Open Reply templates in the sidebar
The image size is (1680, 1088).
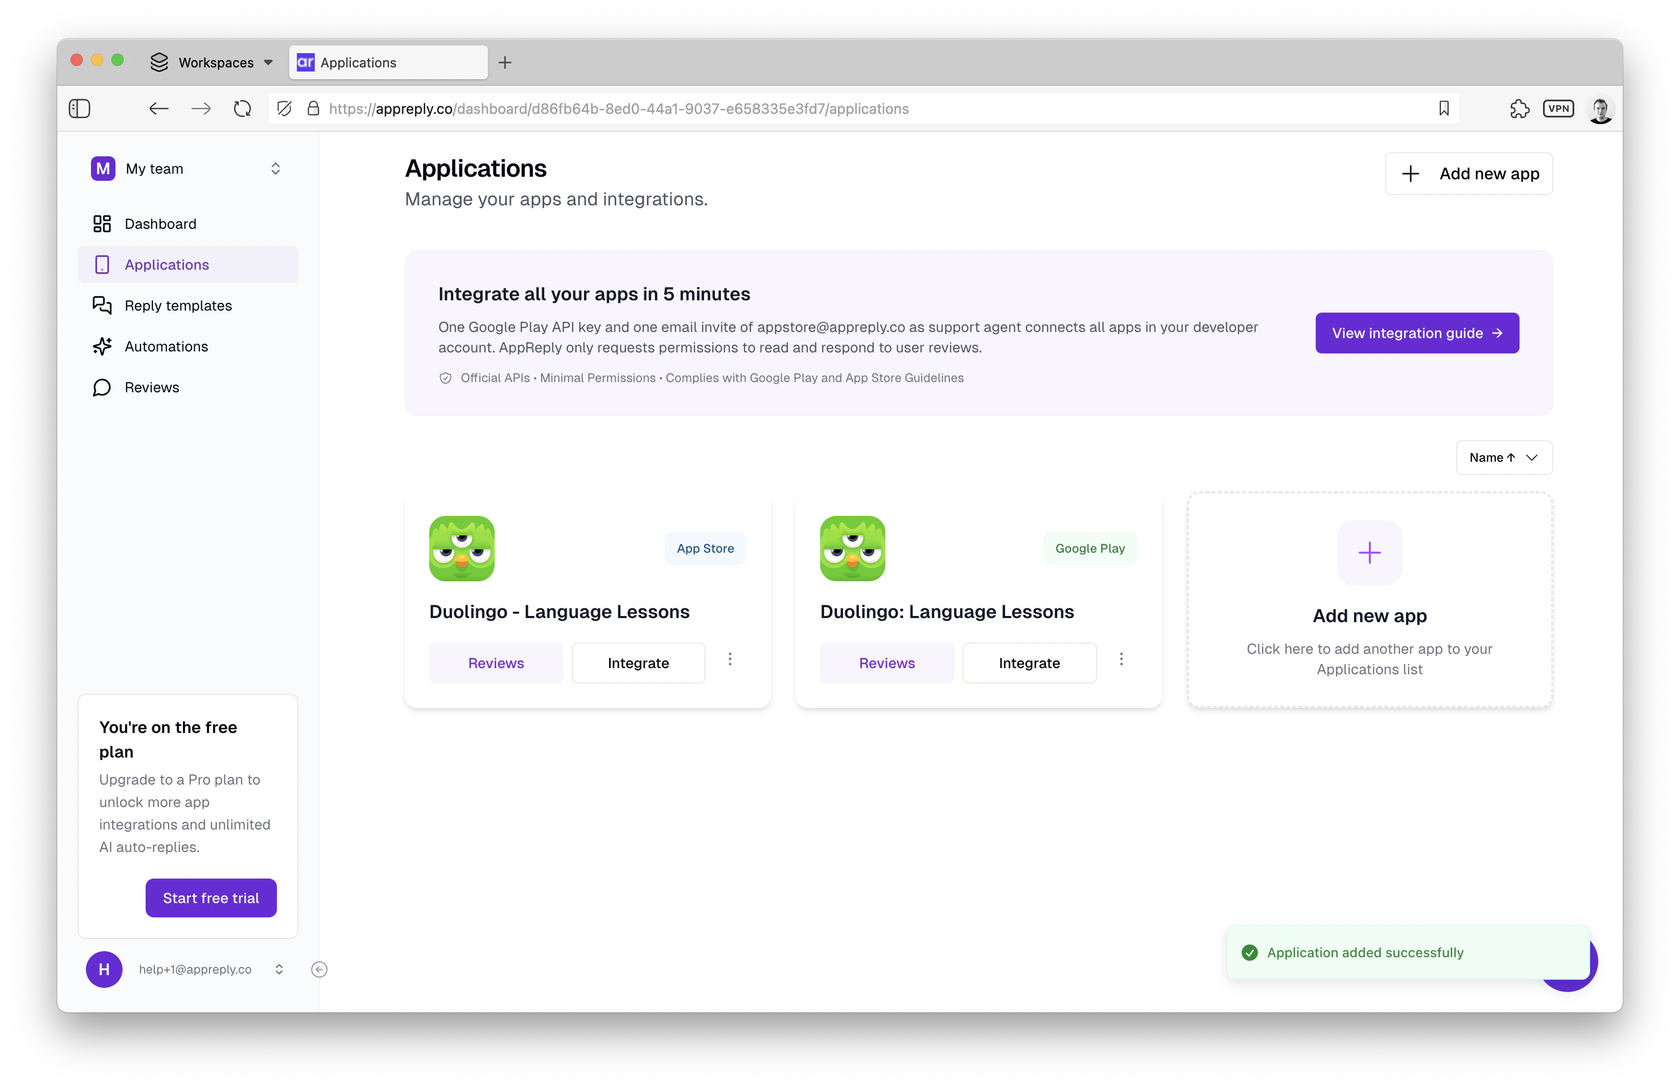[x=188, y=305]
